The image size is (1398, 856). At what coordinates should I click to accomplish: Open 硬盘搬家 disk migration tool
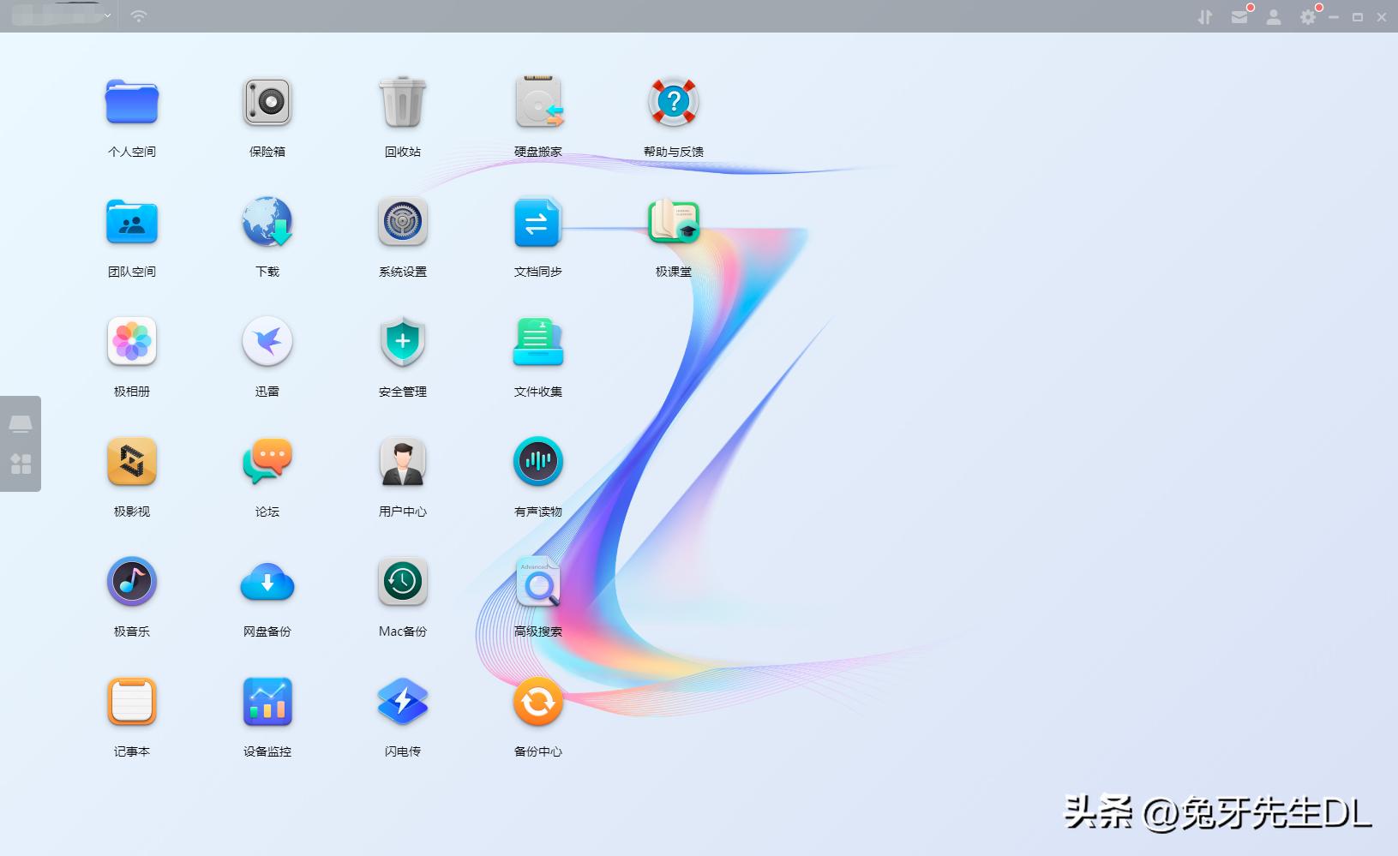coord(538,103)
